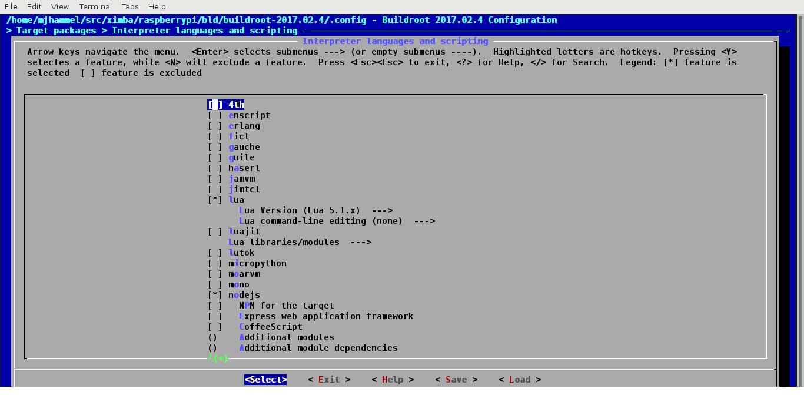Open the Terminal menu
The height and width of the screenshot is (419, 804).
[95, 6]
